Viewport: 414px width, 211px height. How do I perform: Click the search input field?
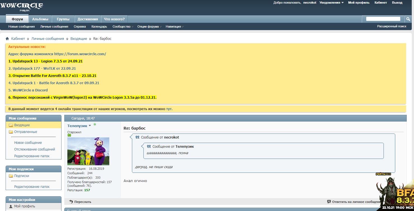click(383, 19)
